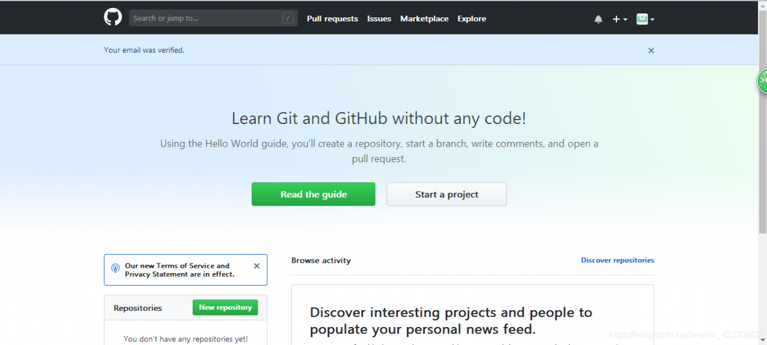Screen dimensions: 767x345
Task: Close the Terms of Service notice
Action: [x=256, y=265]
